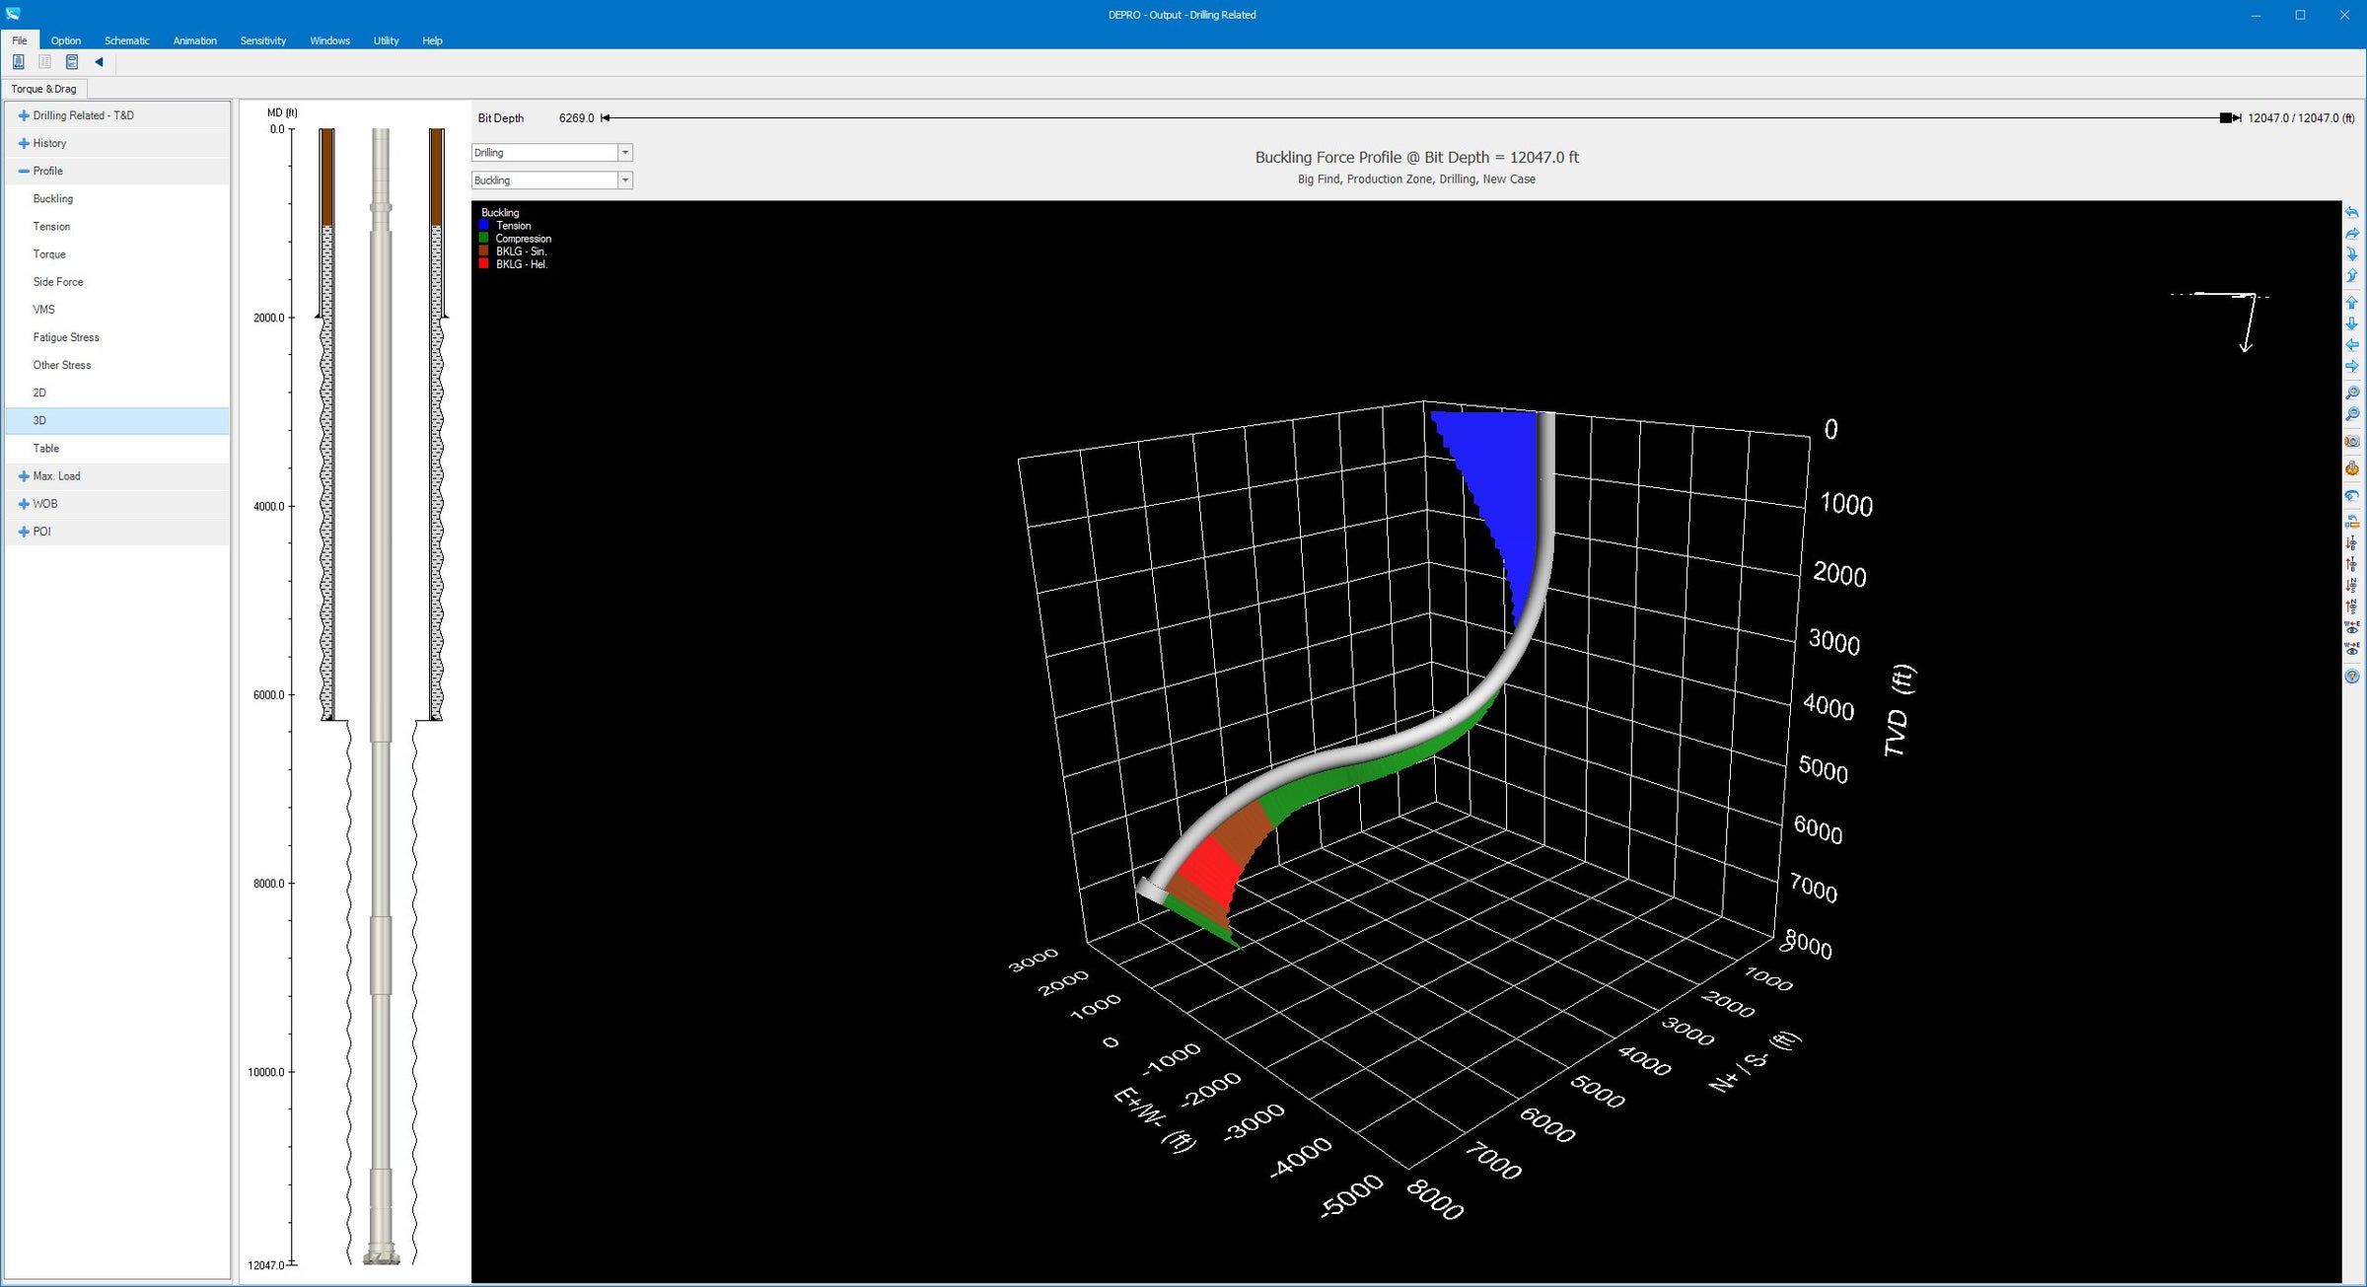This screenshot has width=2367, height=1287.
Task: Click the blue Tension legend swatch
Action: point(483,225)
